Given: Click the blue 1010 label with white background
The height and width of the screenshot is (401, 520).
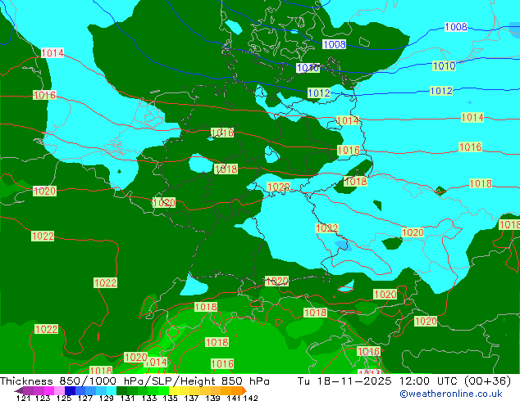Looking at the screenshot, I should coord(308,68).
